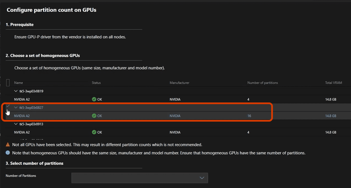Click the NVIDIA manufacturer label on the highlighted row
This screenshot has width=351, height=188.
click(x=175, y=116)
